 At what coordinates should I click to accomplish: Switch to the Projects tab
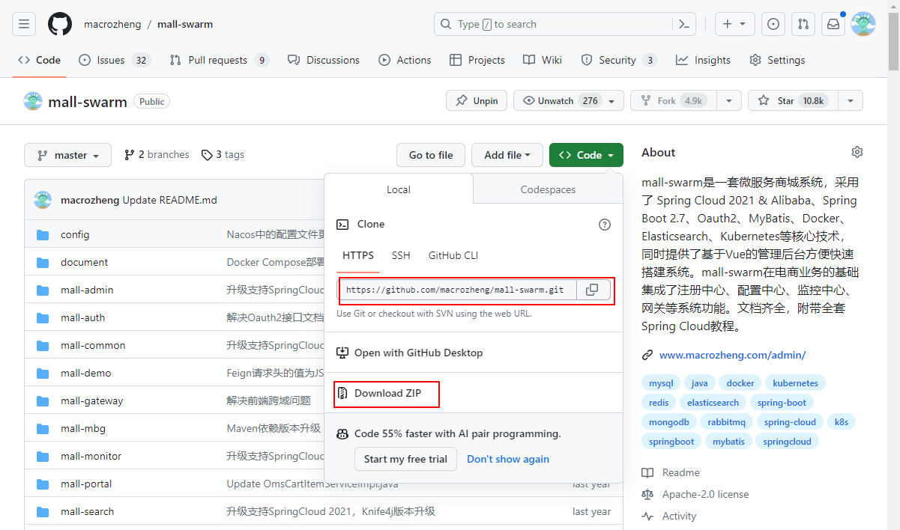click(477, 60)
